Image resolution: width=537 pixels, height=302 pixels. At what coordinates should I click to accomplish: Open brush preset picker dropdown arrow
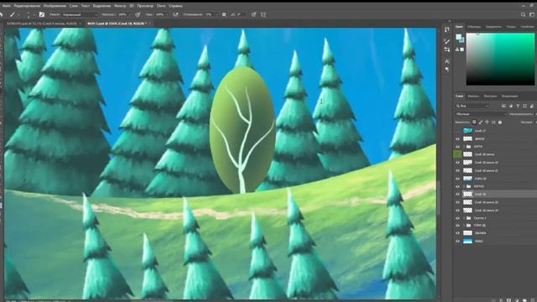[34, 15]
